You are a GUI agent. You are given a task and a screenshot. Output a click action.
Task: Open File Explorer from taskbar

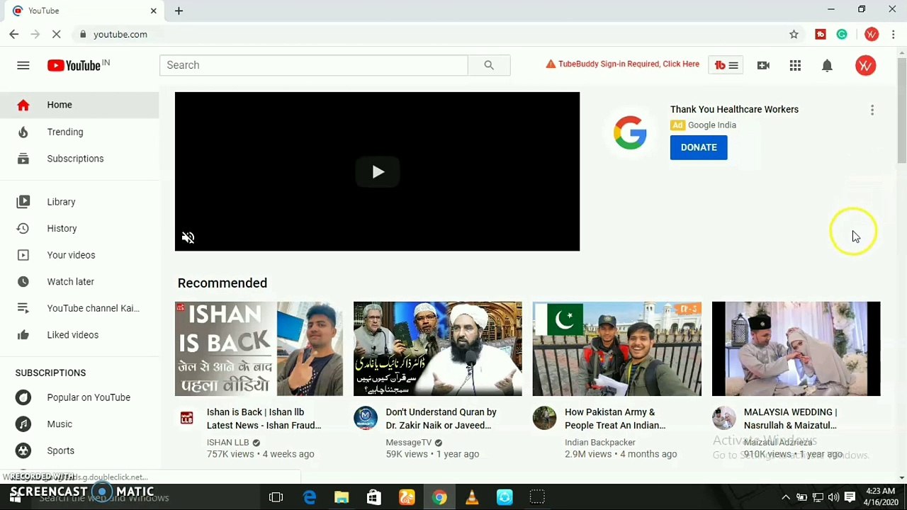coord(342,497)
